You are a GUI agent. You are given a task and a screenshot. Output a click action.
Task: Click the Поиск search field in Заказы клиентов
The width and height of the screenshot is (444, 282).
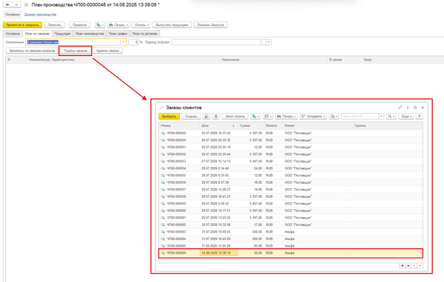(360, 116)
